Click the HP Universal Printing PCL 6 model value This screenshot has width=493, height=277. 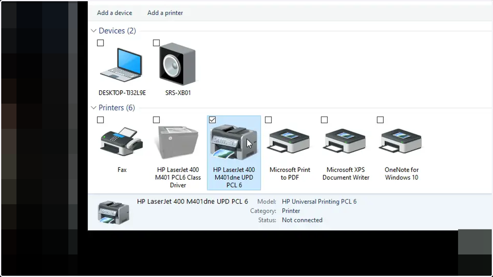(x=319, y=201)
